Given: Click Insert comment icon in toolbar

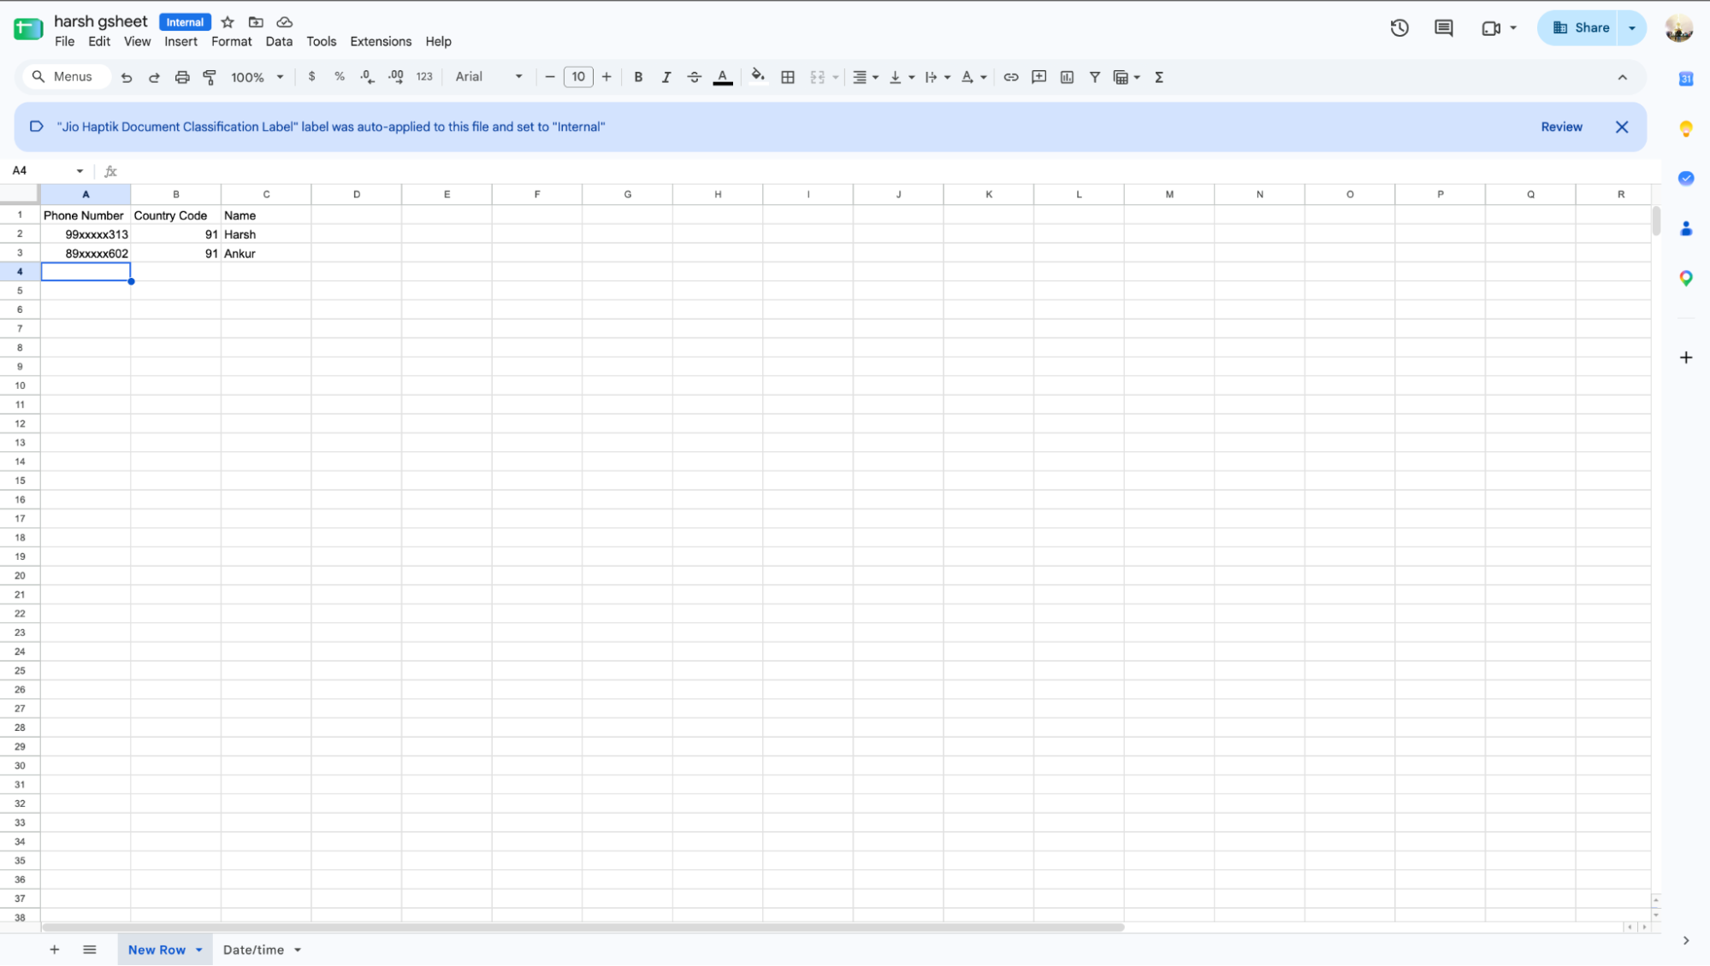Looking at the screenshot, I should pyautogui.click(x=1038, y=77).
